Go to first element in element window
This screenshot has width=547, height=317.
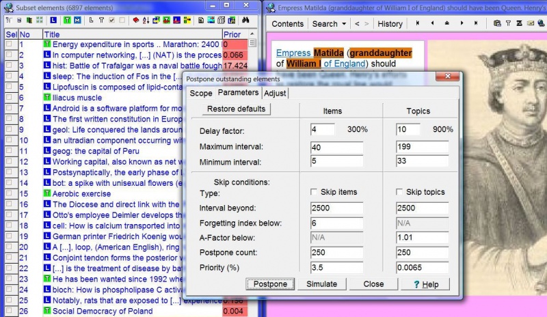(417, 23)
